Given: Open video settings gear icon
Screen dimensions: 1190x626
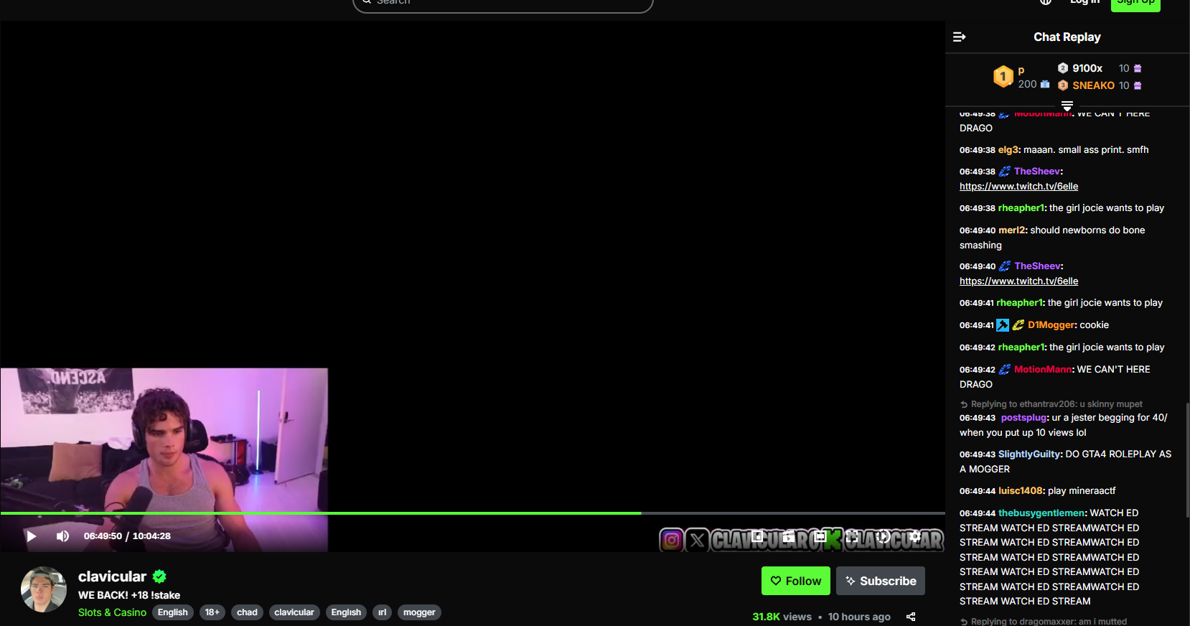Looking at the screenshot, I should pyautogui.click(x=915, y=536).
